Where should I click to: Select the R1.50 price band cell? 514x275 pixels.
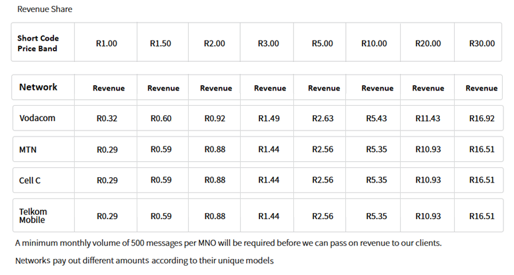(161, 43)
